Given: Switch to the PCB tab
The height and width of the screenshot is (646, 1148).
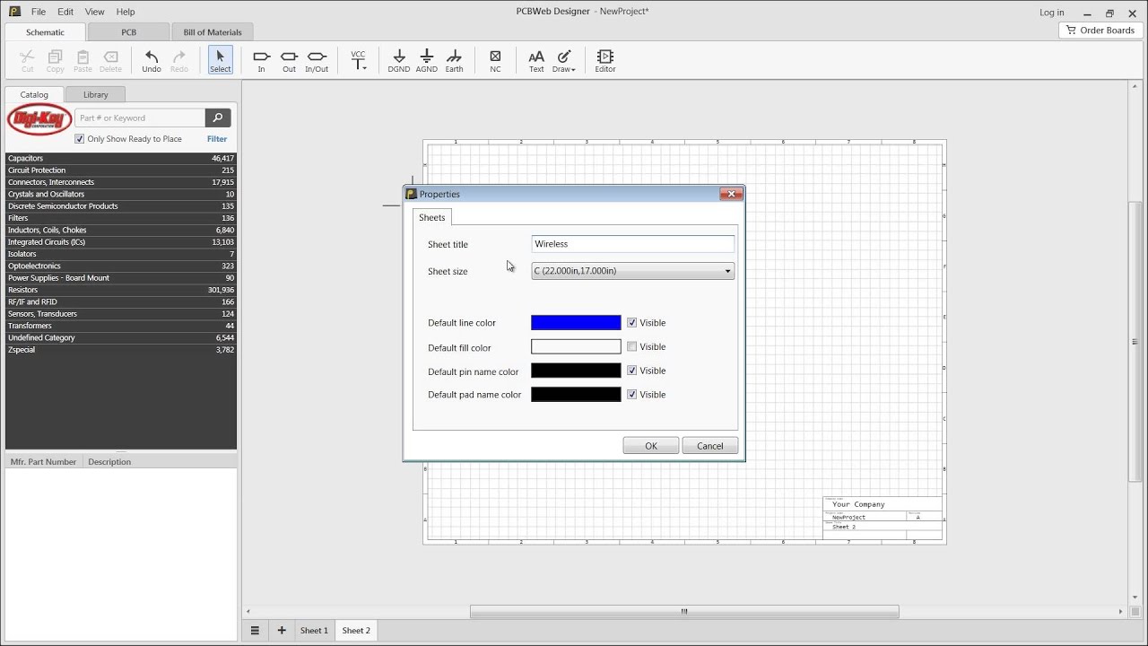Looking at the screenshot, I should coord(129,32).
